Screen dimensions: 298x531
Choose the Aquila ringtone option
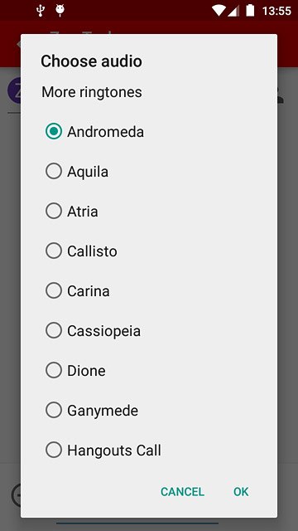54,172
